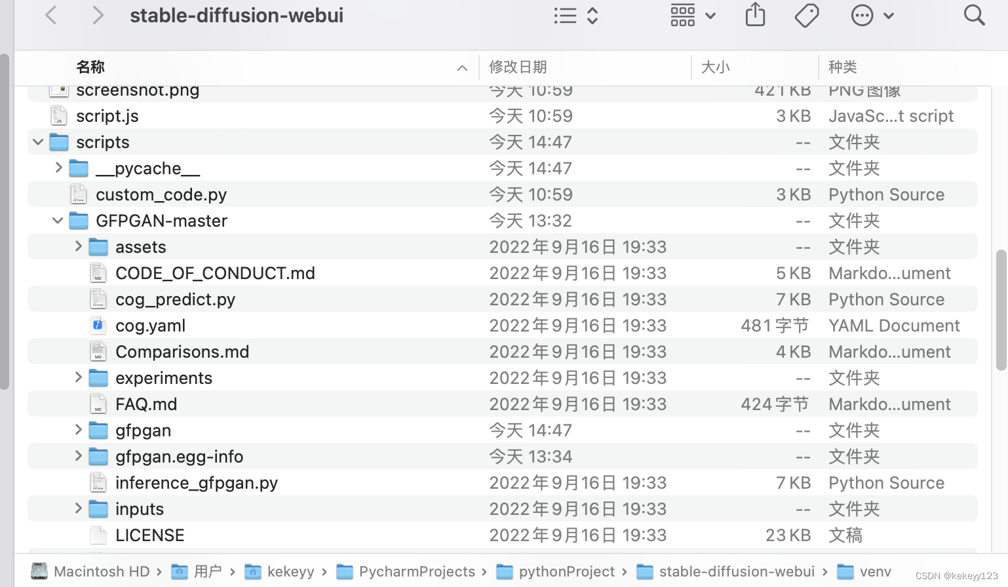The image size is (1008, 587).
Task: Expand the __pycache__ folder
Action: pos(59,168)
